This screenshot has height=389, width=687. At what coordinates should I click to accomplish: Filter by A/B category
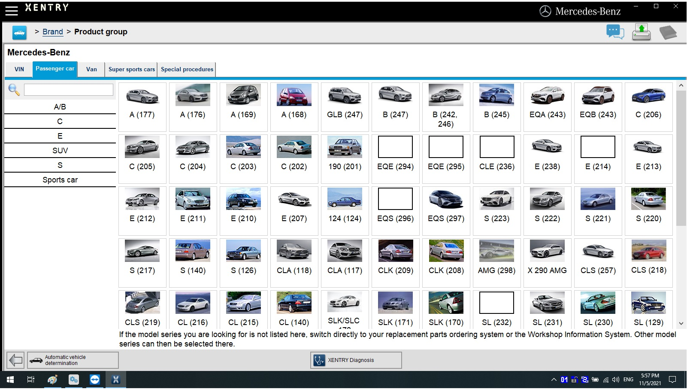(x=60, y=107)
